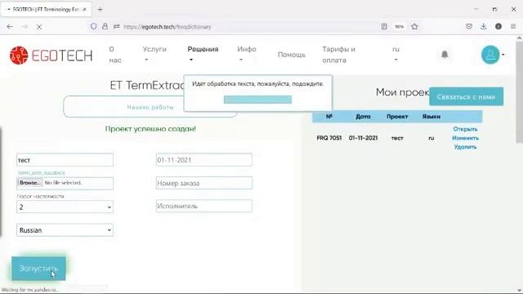Click the date field '01-11-2021'

204,160
